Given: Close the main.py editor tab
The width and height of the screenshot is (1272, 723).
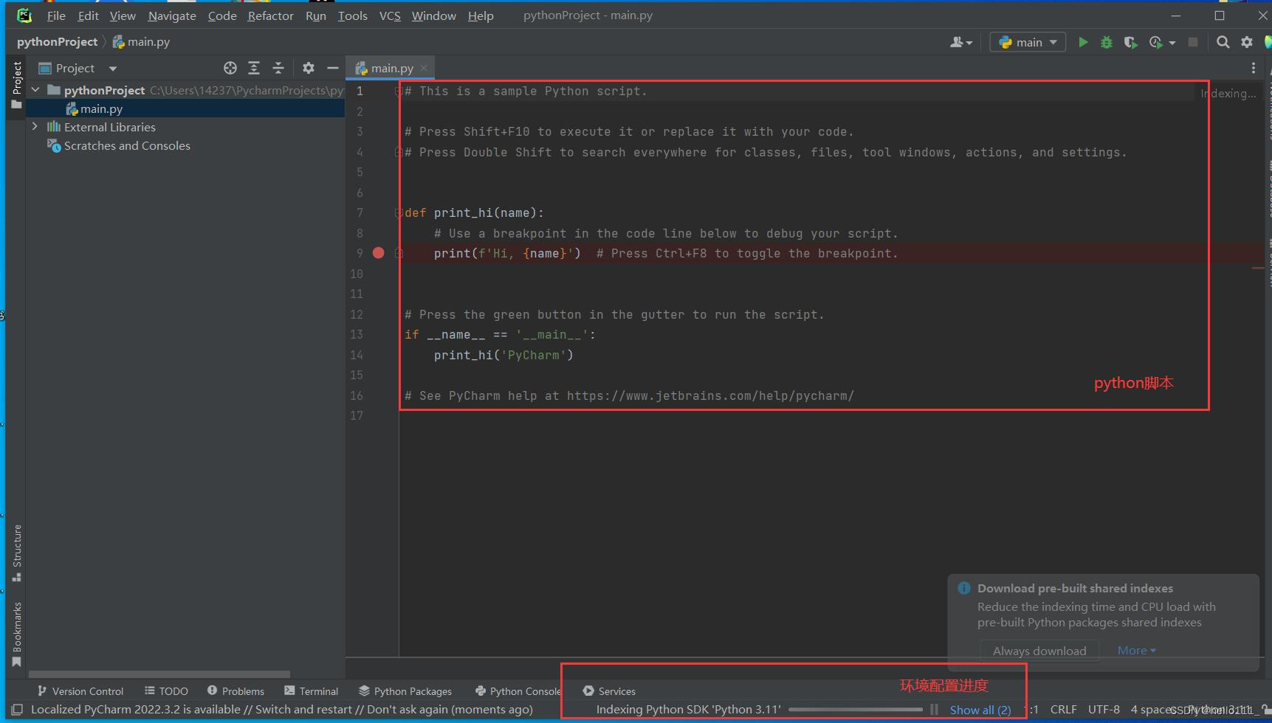Looking at the screenshot, I should tap(424, 68).
